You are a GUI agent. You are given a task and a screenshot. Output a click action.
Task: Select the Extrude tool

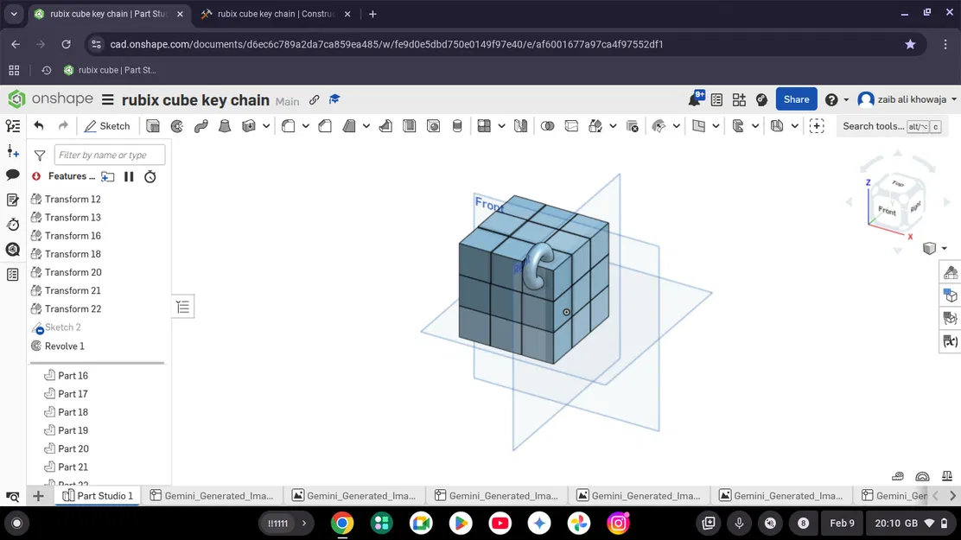[154, 126]
